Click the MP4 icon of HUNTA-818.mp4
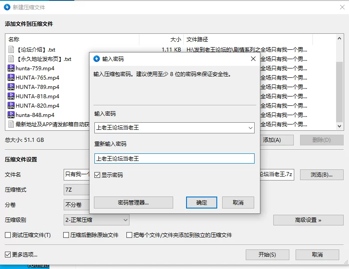Viewport: 349px width, 269px height. tap(11, 96)
